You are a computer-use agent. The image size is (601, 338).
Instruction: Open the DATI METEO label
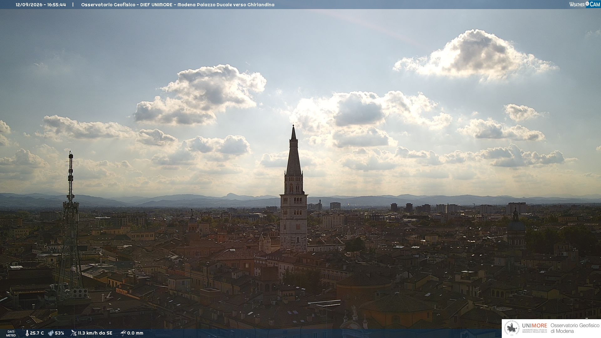11,334
